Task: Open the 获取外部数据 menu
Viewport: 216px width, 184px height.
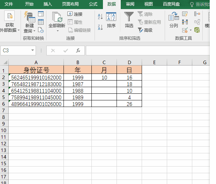Action: 10,22
